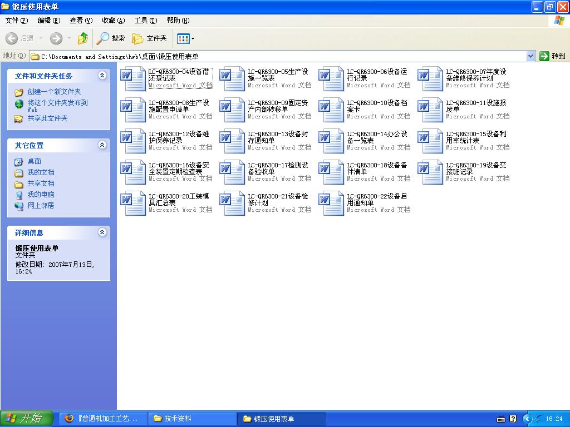Collapse 其它位置 panel
The width and height of the screenshot is (570, 427).
(x=102, y=145)
